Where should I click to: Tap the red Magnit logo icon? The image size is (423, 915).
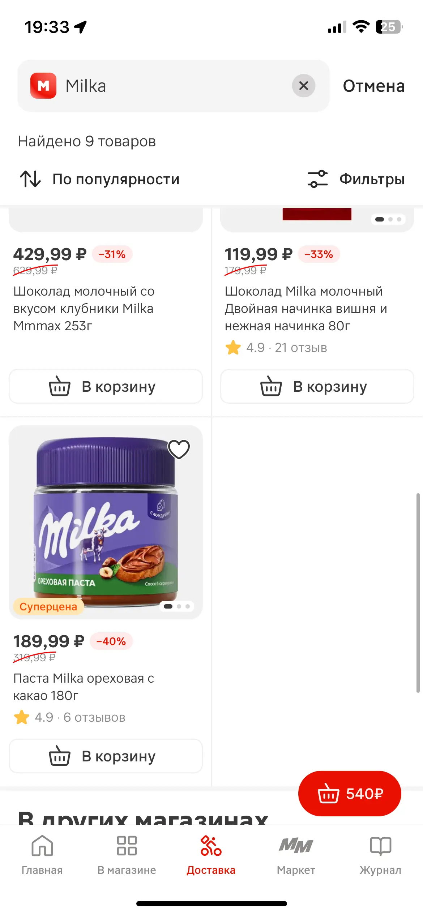click(43, 86)
